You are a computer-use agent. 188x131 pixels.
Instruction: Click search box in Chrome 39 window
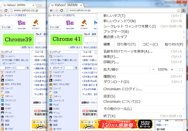point(41,40)
